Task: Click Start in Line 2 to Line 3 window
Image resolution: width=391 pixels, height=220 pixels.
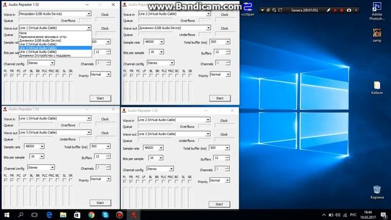Action: tap(219, 204)
